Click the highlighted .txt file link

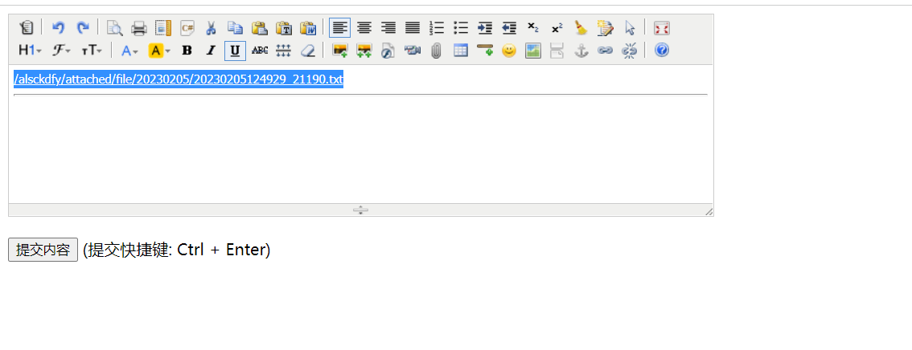pyautogui.click(x=179, y=79)
